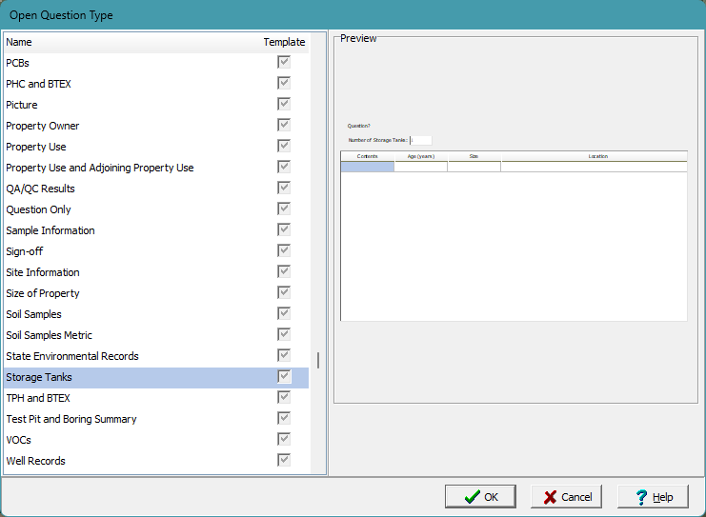
Task: Click the Template column header
Action: click(284, 42)
